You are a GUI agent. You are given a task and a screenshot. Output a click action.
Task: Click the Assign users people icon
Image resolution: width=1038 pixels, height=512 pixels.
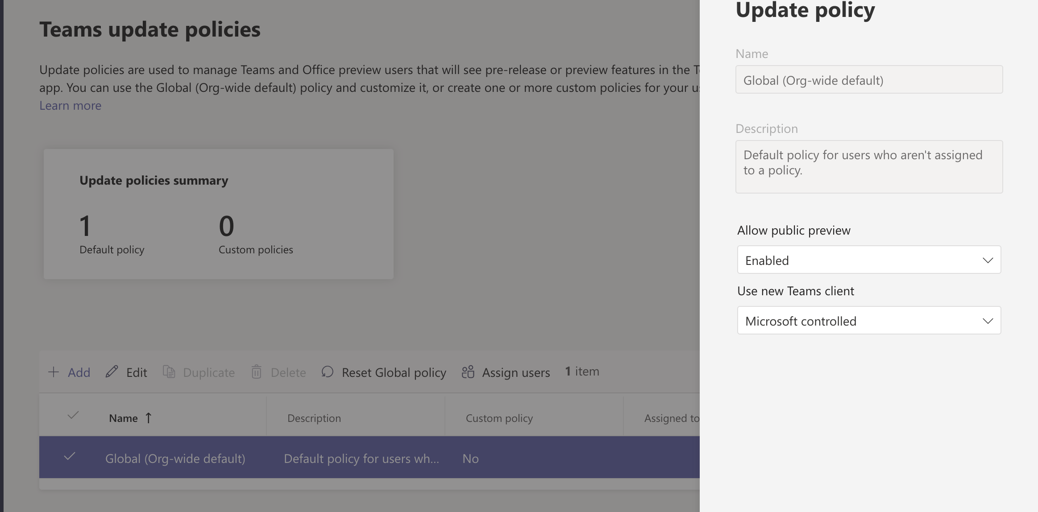click(x=468, y=372)
